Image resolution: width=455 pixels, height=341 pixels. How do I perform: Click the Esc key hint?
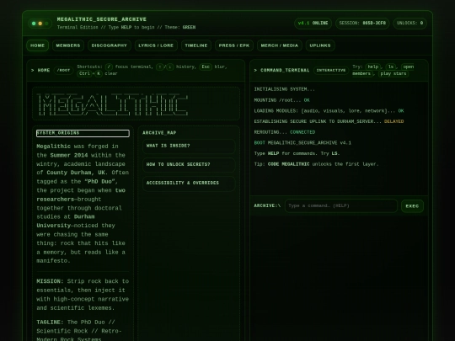point(206,67)
